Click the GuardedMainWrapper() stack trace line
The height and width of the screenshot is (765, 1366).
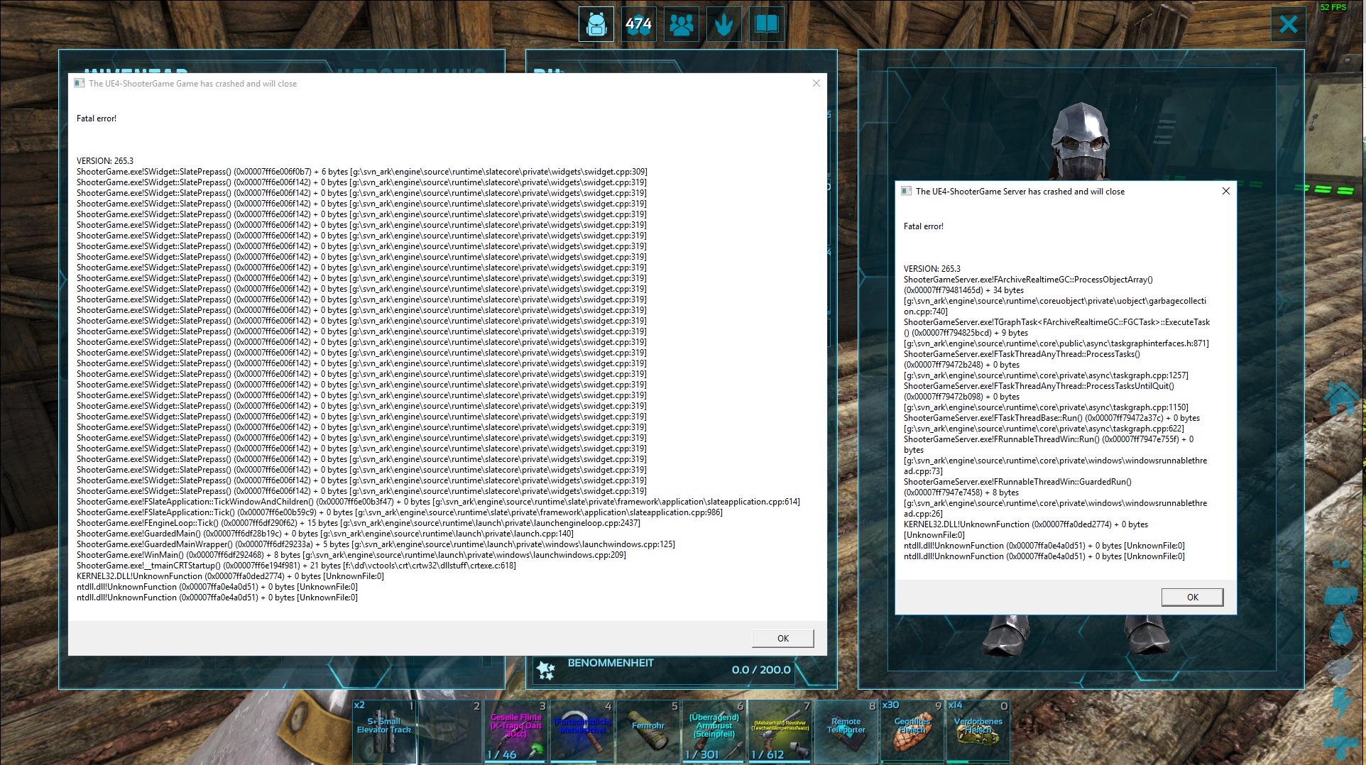(x=376, y=544)
